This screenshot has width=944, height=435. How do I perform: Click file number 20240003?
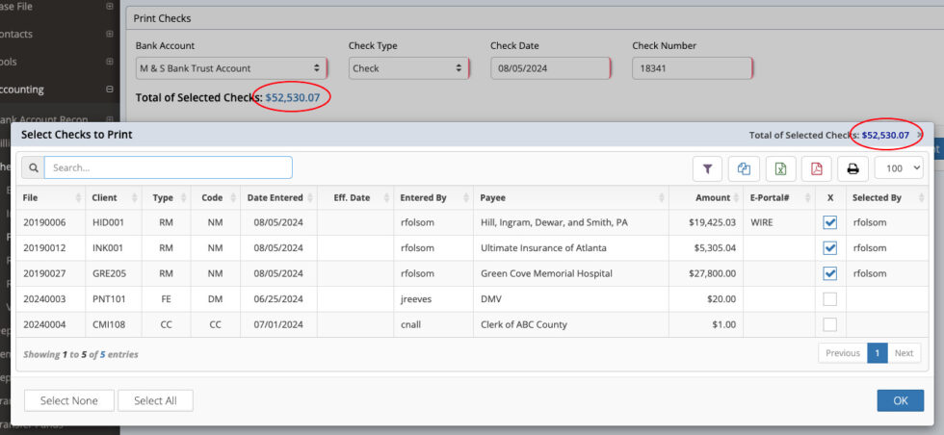44,299
